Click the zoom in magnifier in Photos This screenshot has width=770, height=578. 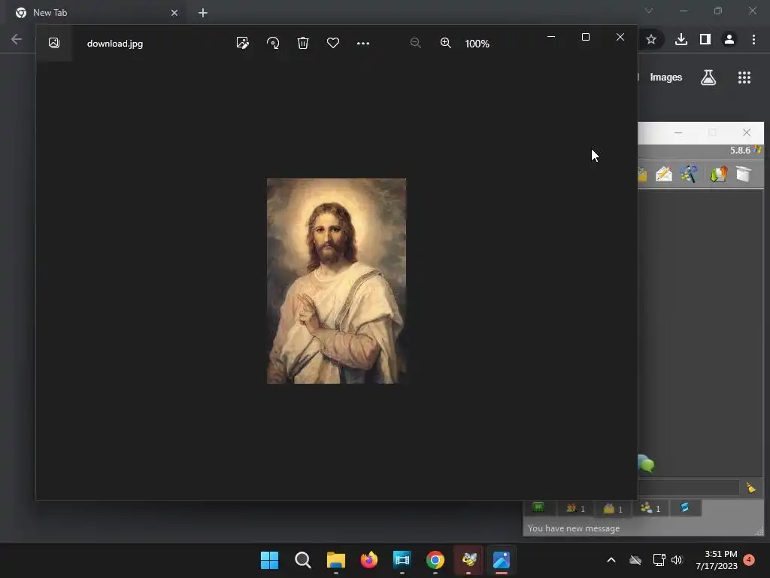click(x=445, y=43)
